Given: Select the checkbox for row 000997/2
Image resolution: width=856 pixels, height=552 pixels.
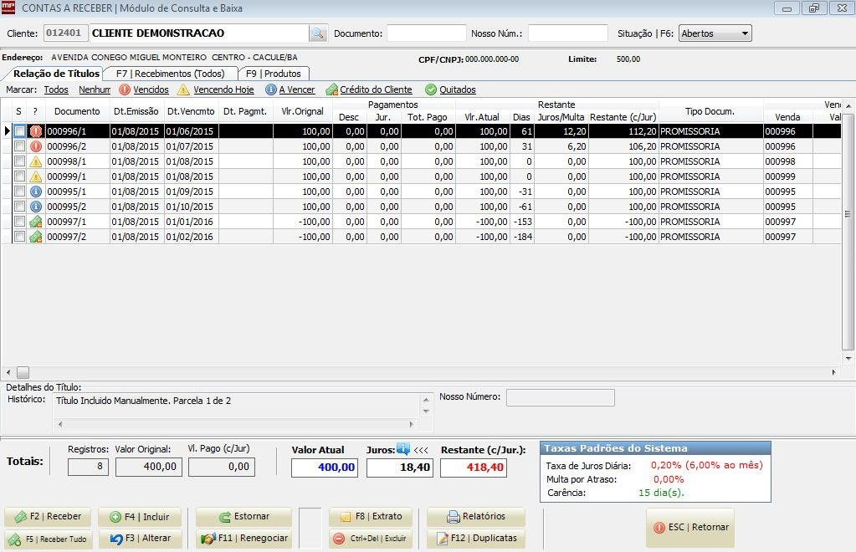Looking at the screenshot, I should pyautogui.click(x=19, y=237).
